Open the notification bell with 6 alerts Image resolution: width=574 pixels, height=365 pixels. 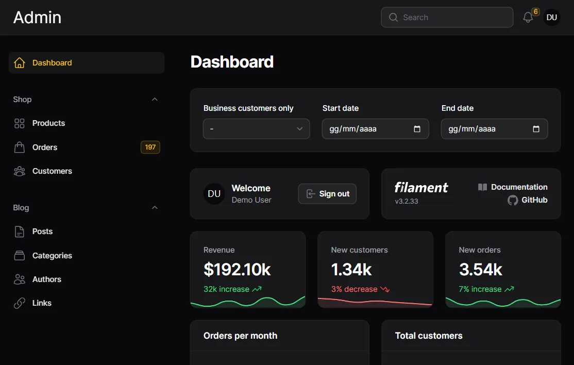527,17
